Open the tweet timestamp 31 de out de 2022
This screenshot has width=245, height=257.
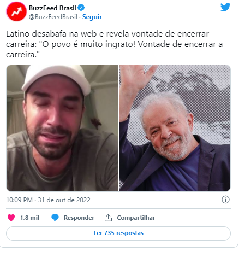click(x=48, y=200)
